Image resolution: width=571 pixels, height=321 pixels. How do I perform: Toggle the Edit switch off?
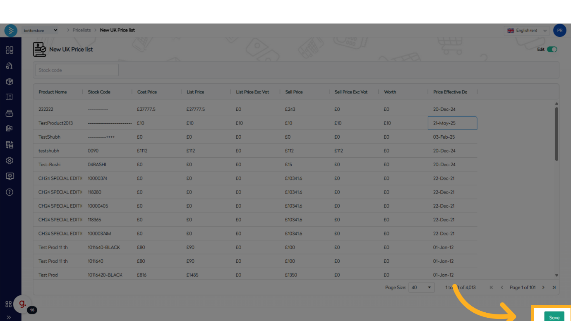point(552,49)
